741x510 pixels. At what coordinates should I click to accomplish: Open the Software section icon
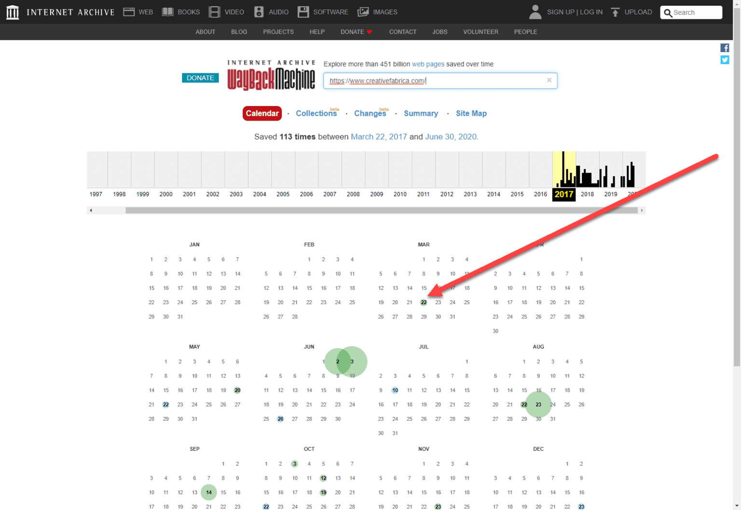pyautogui.click(x=303, y=12)
